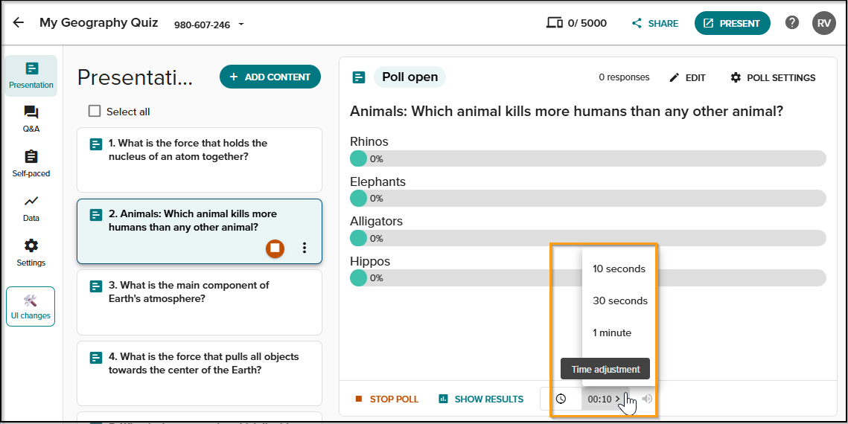Stop poll using orange stop icon on question 2

click(x=275, y=248)
